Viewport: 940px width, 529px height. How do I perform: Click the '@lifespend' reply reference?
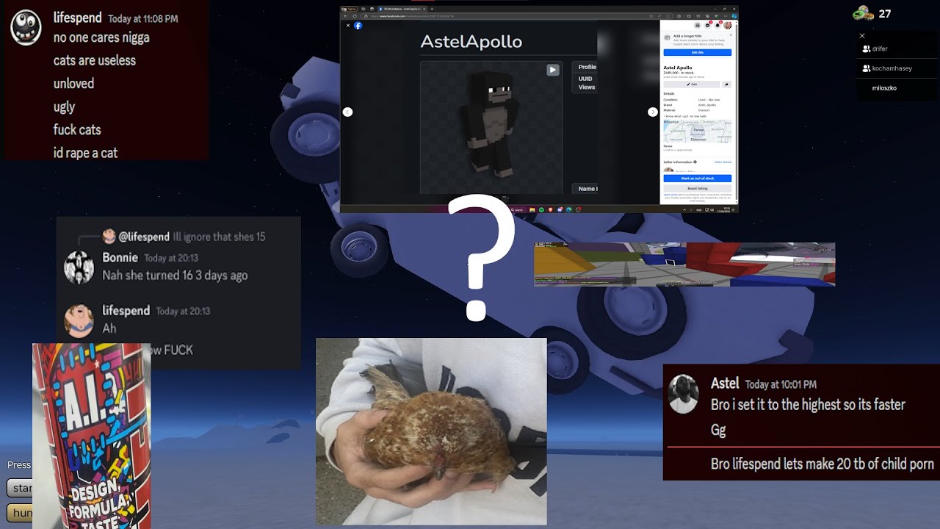(x=144, y=237)
